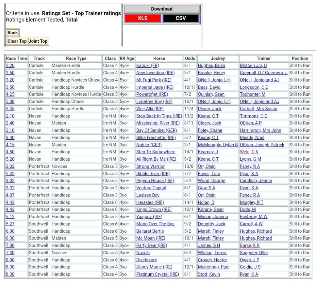Click the Odds column header
The height and width of the screenshot is (283, 316).
click(190, 58)
